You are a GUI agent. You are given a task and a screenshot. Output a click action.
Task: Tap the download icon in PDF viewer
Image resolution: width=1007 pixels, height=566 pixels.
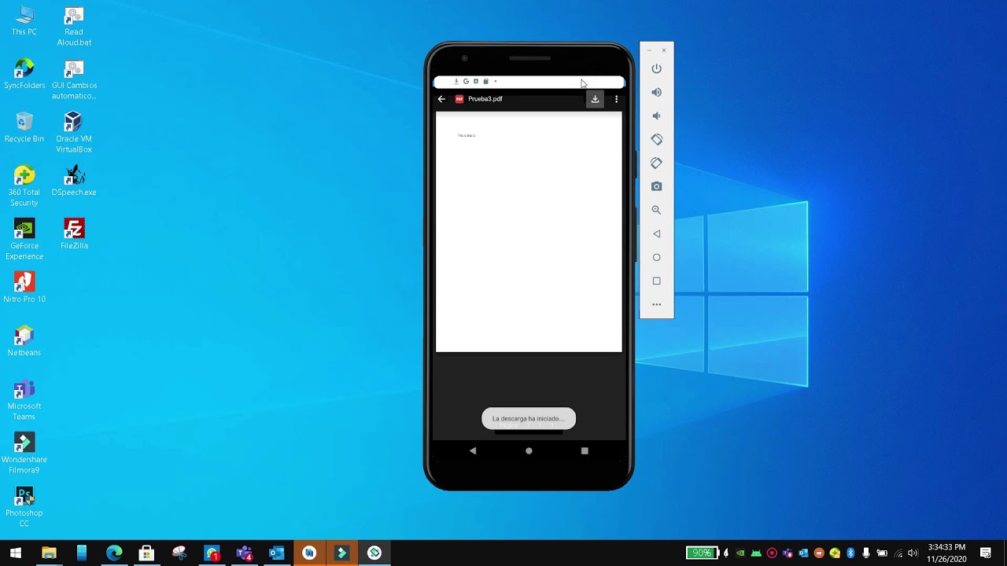[x=595, y=99]
